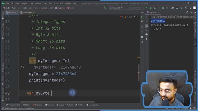Open the SDK Manager toolbar icon

(181, 8)
